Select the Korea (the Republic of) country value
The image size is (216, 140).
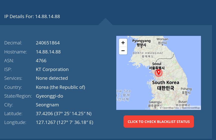coord(60,87)
